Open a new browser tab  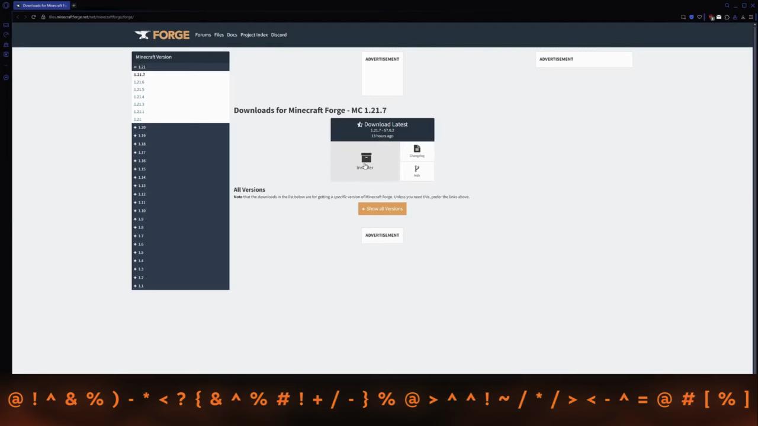74,5
